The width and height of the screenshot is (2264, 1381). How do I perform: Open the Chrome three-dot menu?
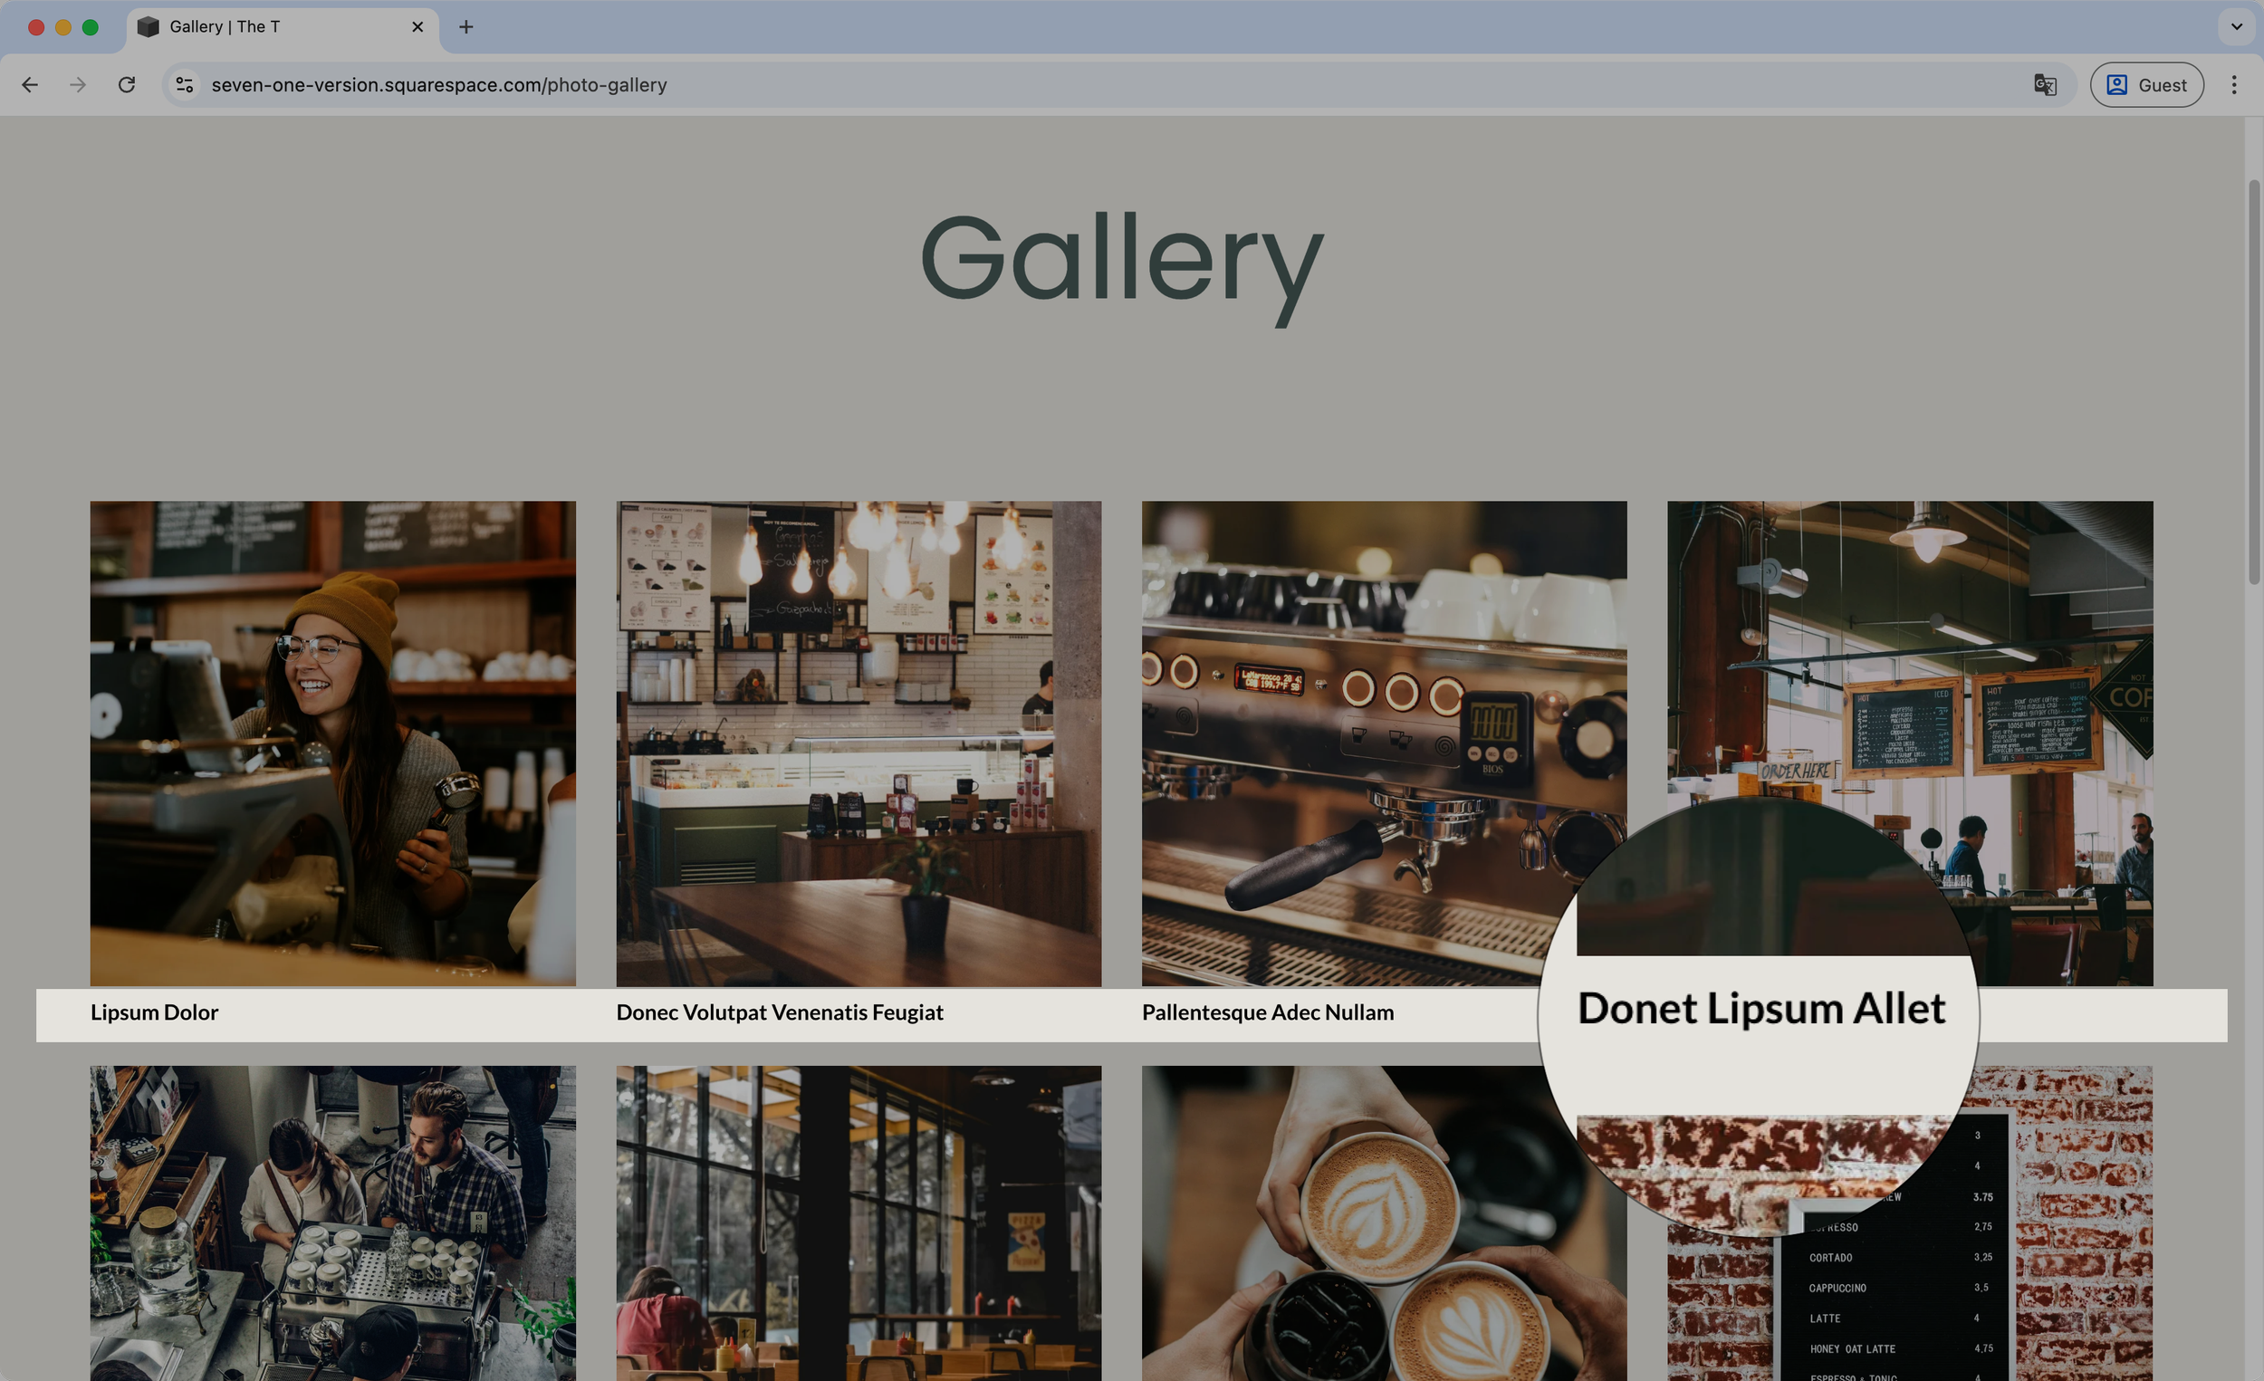point(2234,84)
